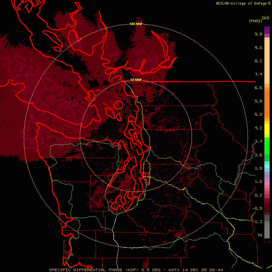This screenshot has width=272, height=272.
Task: Click the 5.8 scale value
Action: [258, 101]
